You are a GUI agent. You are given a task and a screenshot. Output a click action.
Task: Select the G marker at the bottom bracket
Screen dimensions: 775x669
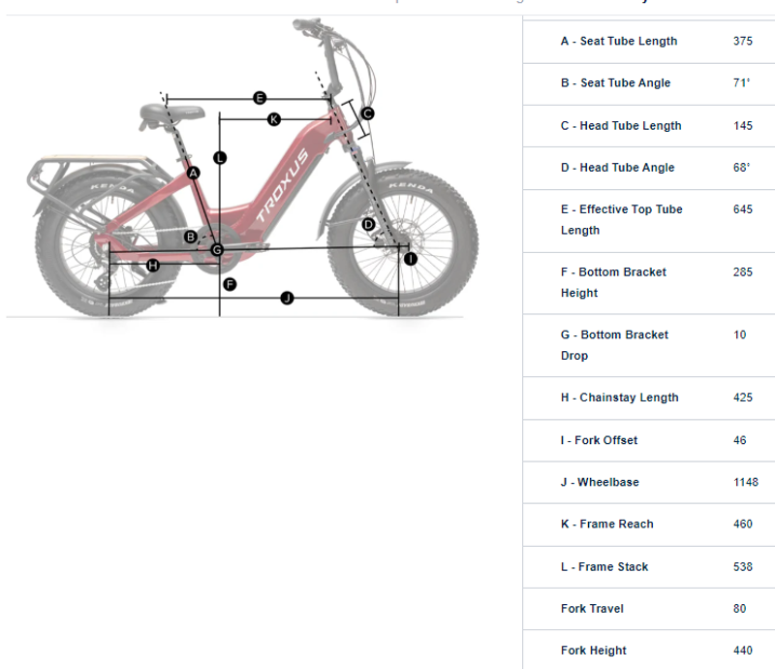coord(217,250)
